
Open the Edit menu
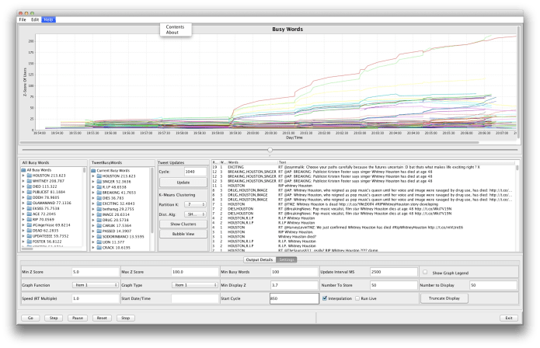[35, 20]
